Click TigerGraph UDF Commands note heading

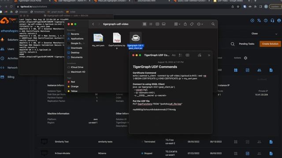[155, 67]
